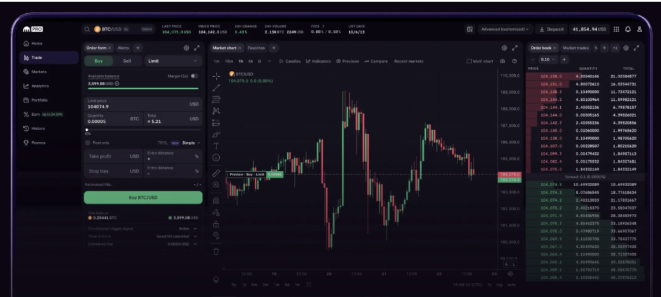This screenshot has width=661, height=297.
Task: Toggle the log scale on chart
Action: point(500,285)
